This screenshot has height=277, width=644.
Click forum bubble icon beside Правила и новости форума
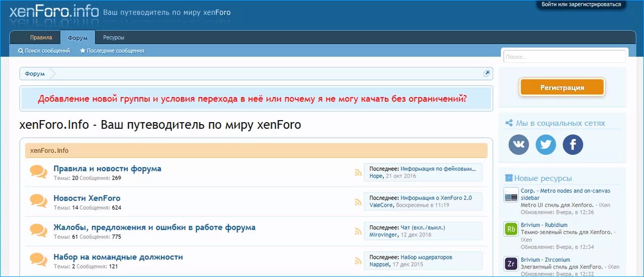tap(39, 172)
